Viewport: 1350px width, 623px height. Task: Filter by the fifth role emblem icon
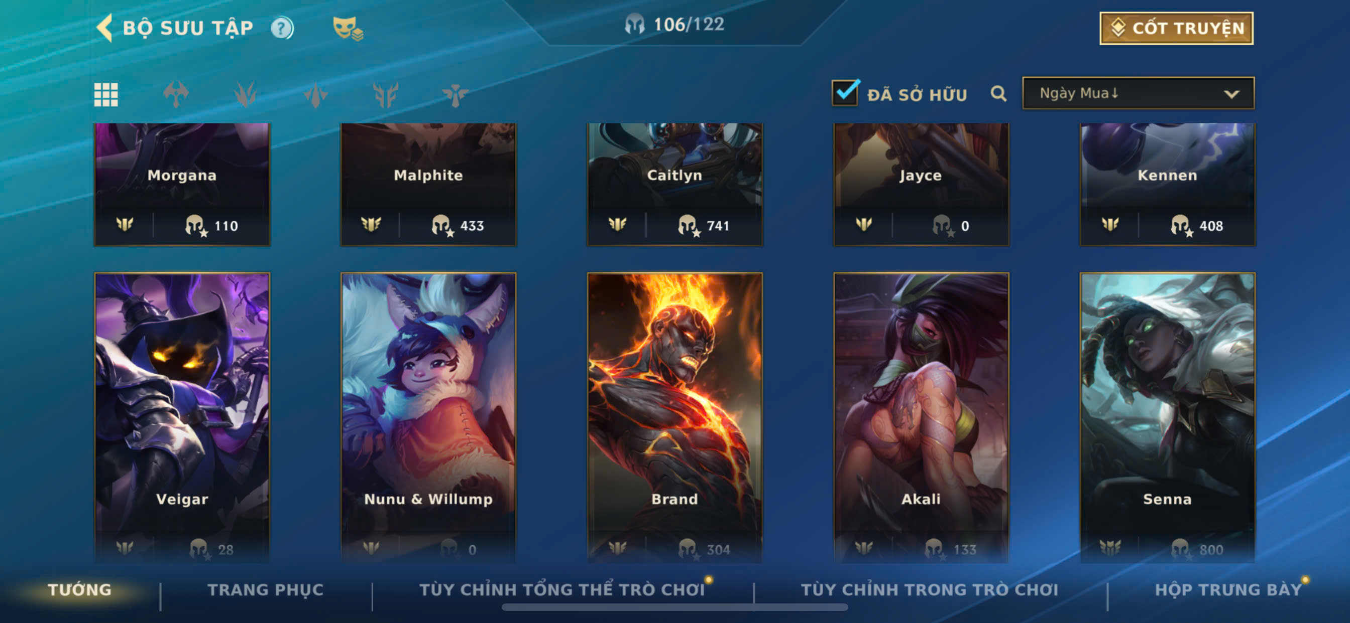[455, 95]
